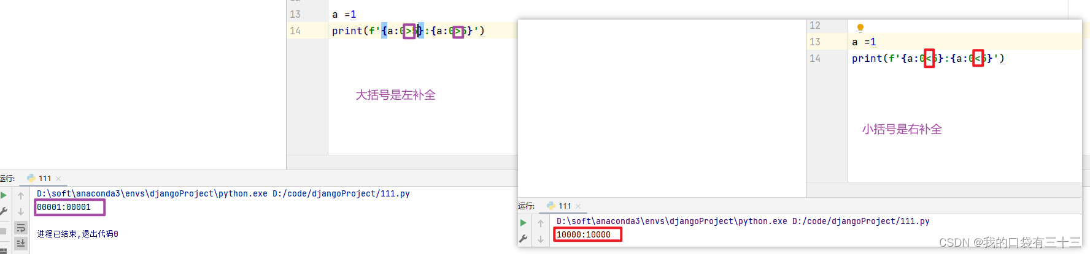Image resolution: width=1090 pixels, height=254 pixels.
Task: Click the 111.py path link in right console
Action: click(x=861, y=221)
